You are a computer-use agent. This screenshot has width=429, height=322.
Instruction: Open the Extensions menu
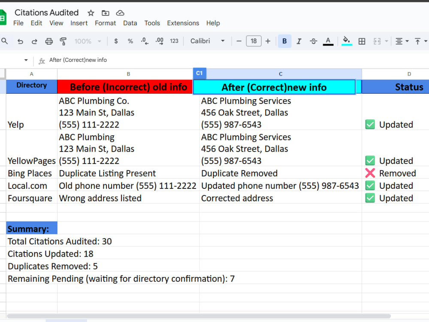pyautogui.click(x=183, y=23)
